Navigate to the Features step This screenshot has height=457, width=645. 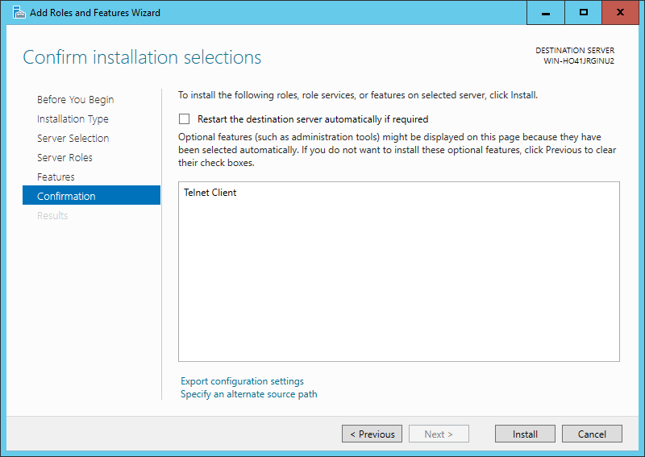tap(56, 177)
